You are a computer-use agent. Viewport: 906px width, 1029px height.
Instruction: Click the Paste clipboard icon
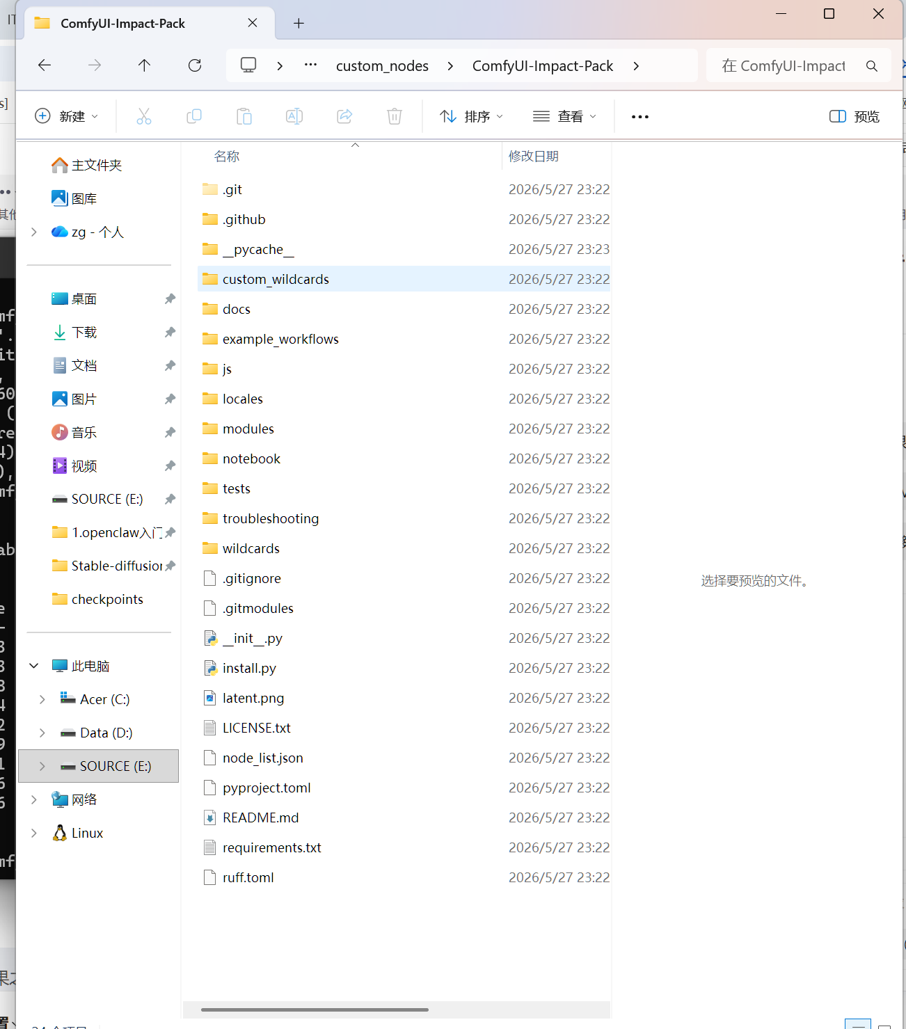244,116
